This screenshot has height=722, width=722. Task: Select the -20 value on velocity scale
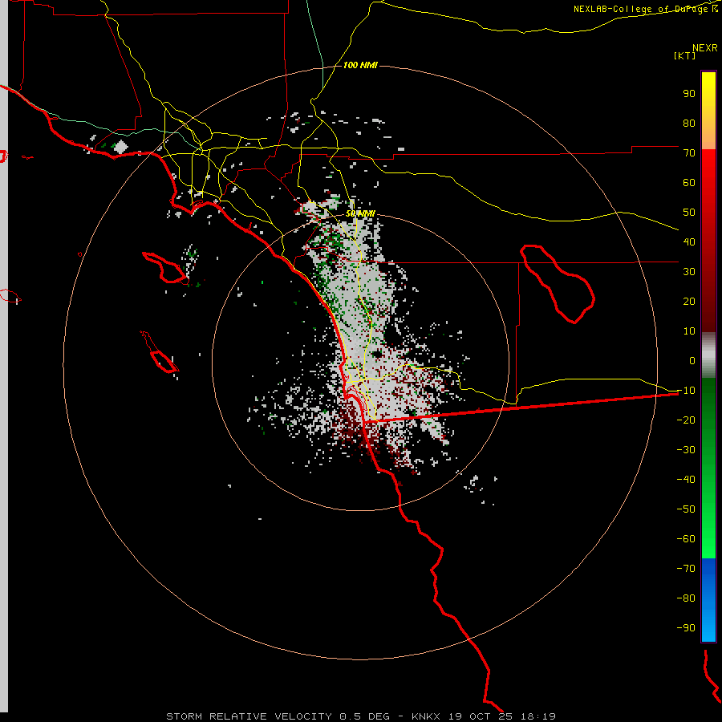pyautogui.click(x=686, y=420)
